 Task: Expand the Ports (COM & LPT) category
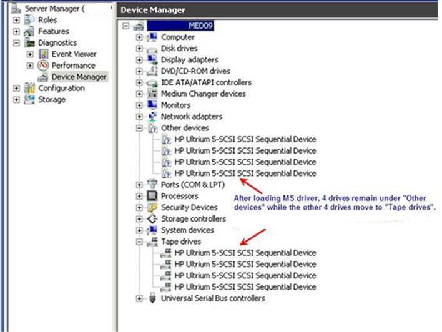(139, 185)
